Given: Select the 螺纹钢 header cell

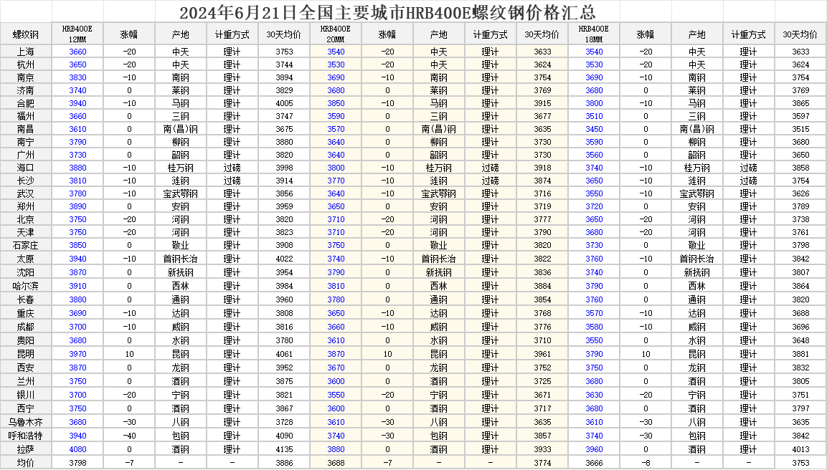Looking at the screenshot, I should point(26,34).
